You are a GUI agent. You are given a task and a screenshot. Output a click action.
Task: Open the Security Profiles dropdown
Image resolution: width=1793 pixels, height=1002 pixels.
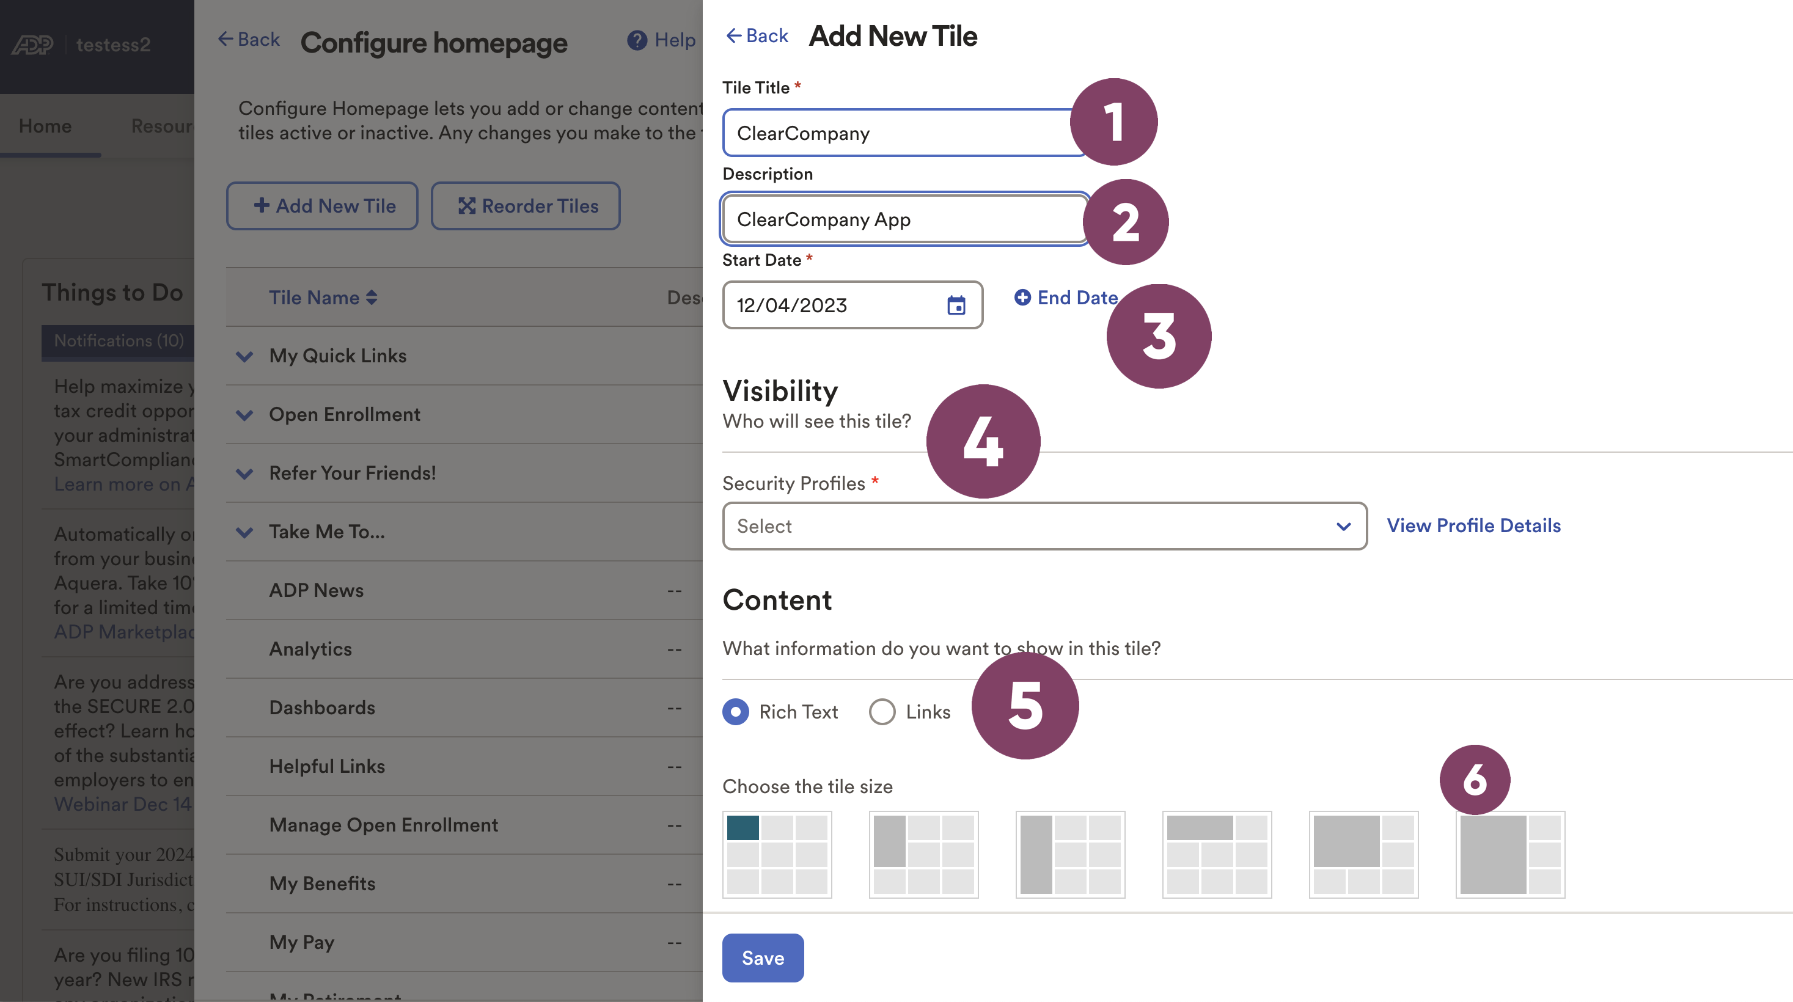click(1045, 526)
